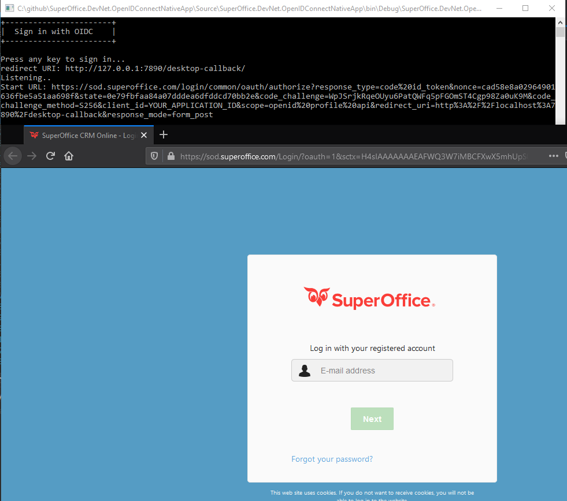The height and width of the screenshot is (501, 567).
Task: Maximize the console window
Action: pyautogui.click(x=525, y=8)
